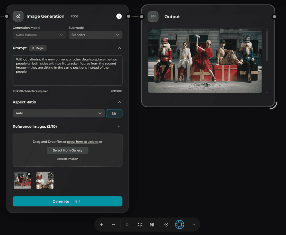Viewport: 286px width, 235px height.
Task: Click the Generate button
Action: [x=67, y=202]
